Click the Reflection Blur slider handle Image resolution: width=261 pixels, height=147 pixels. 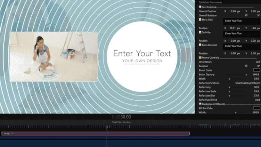229,96
